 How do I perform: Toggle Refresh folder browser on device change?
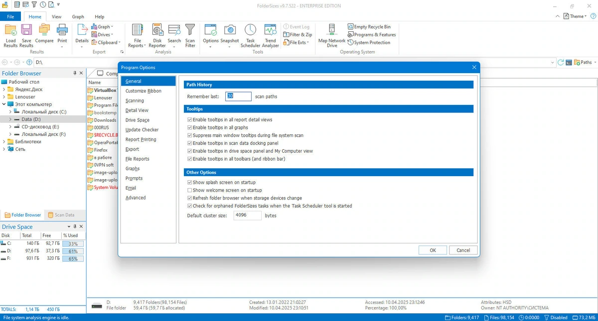190,198
